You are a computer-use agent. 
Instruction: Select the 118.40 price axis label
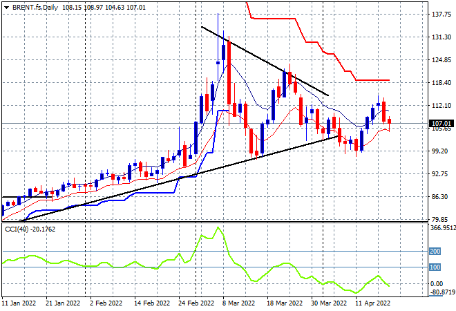tap(441, 83)
